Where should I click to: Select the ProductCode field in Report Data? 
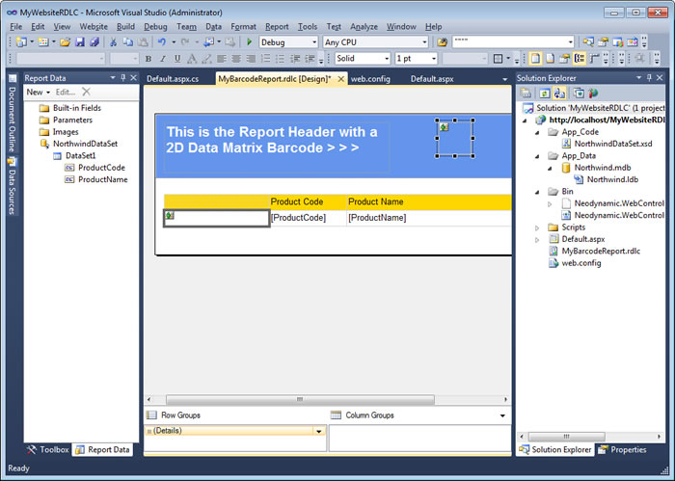click(x=101, y=168)
